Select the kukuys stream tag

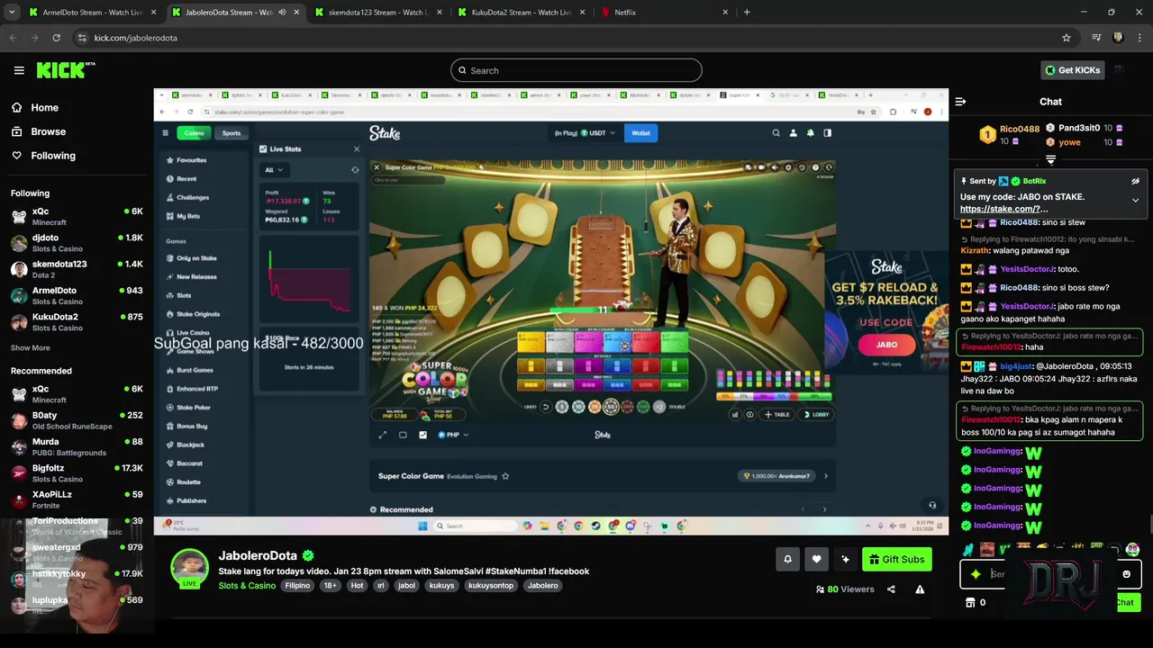(x=441, y=585)
